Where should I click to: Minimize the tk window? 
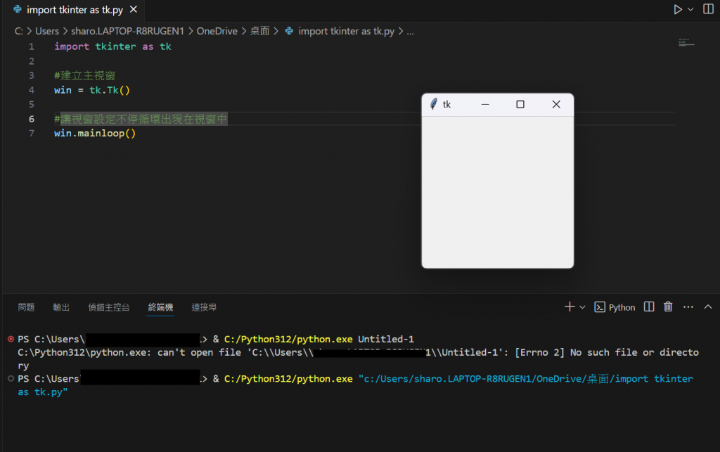(x=485, y=105)
